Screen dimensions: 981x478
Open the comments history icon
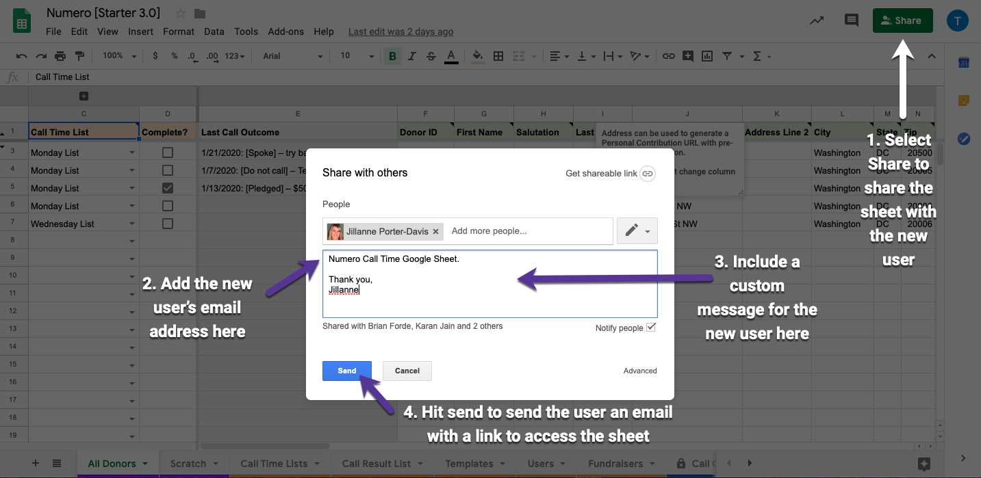pyautogui.click(x=851, y=21)
